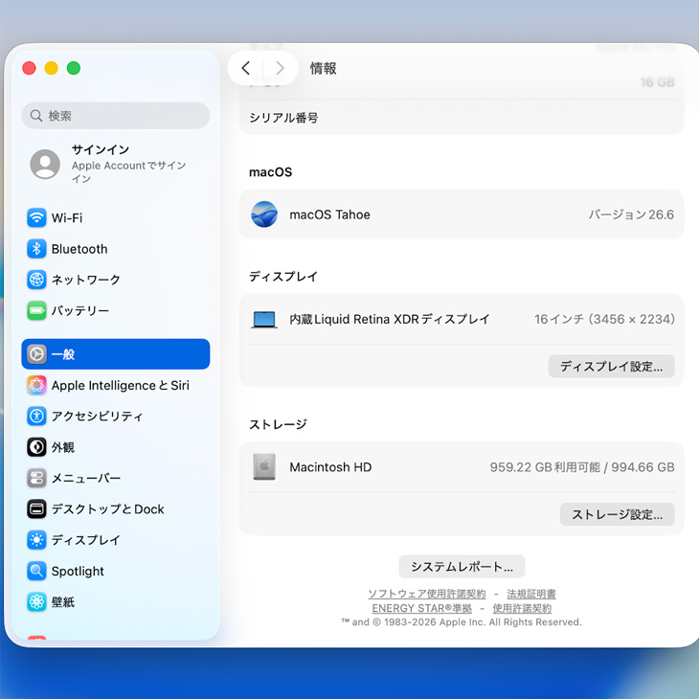The image size is (699, 699).
Task: Click 16インチ (3456 × 2234) value
Action: click(x=604, y=319)
